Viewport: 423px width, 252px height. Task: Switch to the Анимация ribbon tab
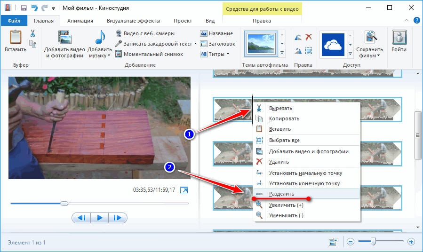coord(80,21)
